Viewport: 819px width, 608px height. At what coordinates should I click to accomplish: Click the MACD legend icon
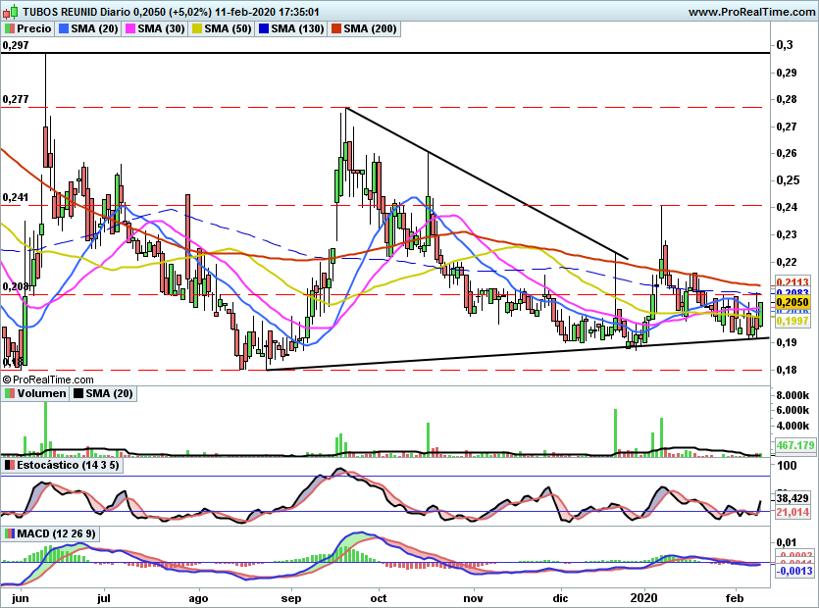[9, 533]
